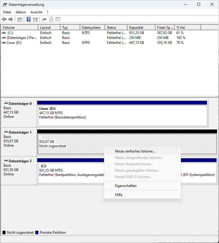Minimize the Datenträgerverwaltung window
The width and height of the screenshot is (219, 243).
pyautogui.click(x=186, y=4)
